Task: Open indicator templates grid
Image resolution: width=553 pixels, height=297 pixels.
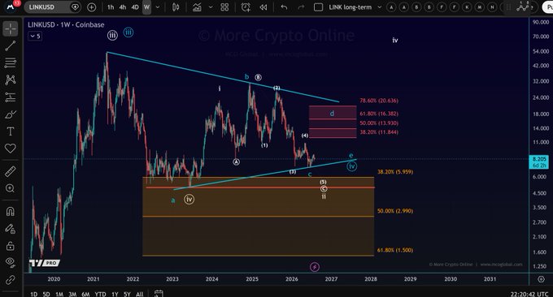Action: (224, 7)
